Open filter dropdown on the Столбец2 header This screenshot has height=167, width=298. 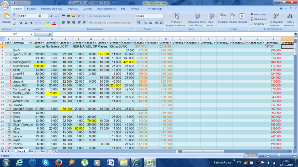[31, 43]
